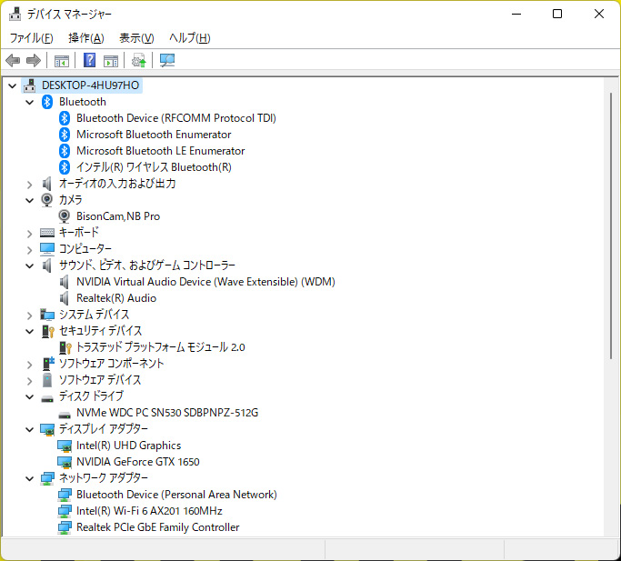Toggle the action pane toolbar icon
This screenshot has height=561, width=621.
point(111,61)
